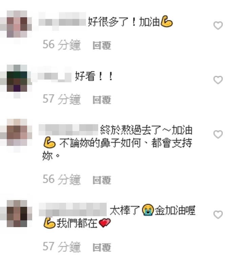
Task: Open avatar of 太棒了 commenter
Action: point(17,214)
